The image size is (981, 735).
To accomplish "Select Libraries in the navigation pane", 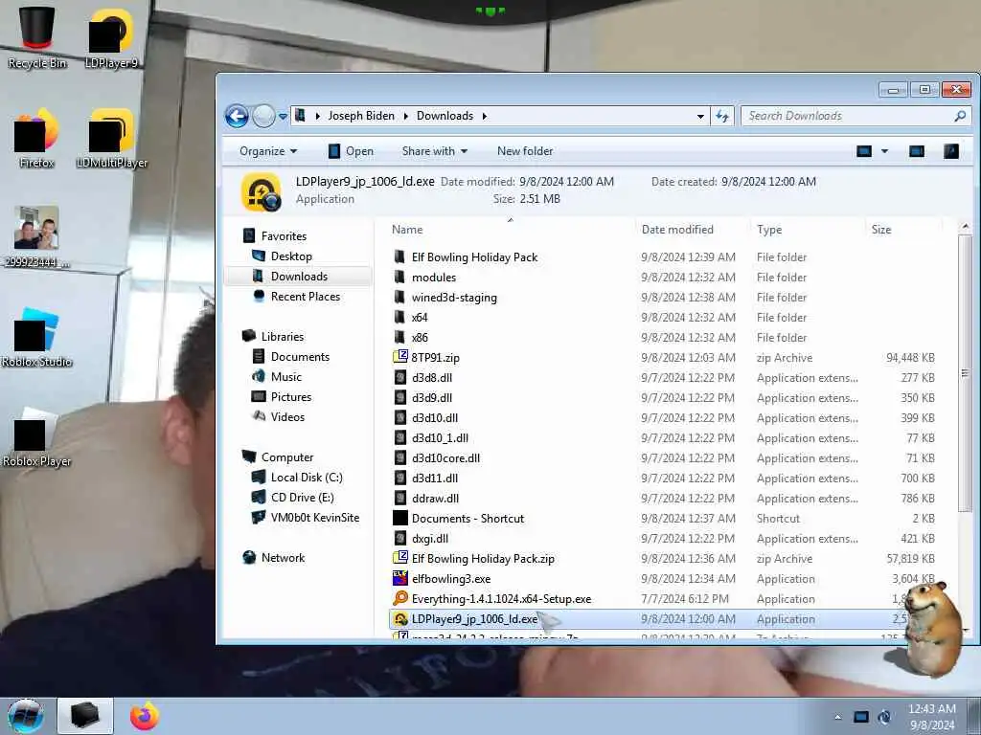I will (x=273, y=336).
